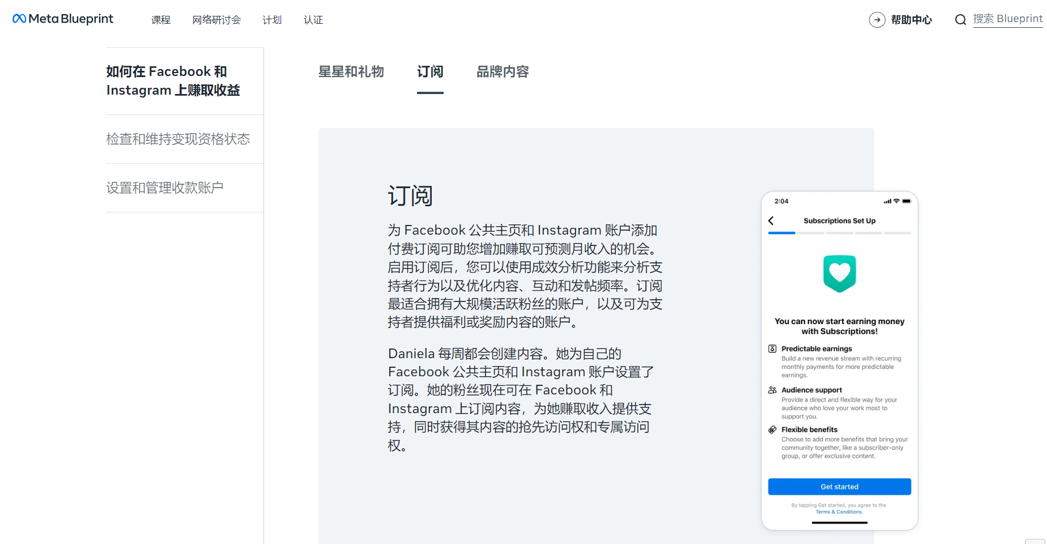This screenshot has width=1047, height=544.
Task: Click the Subscriptions Set Up progress bar
Action: [x=839, y=232]
